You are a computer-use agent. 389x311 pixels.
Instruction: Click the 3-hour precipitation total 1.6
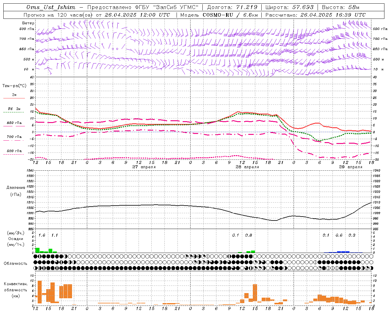[x=42, y=235]
